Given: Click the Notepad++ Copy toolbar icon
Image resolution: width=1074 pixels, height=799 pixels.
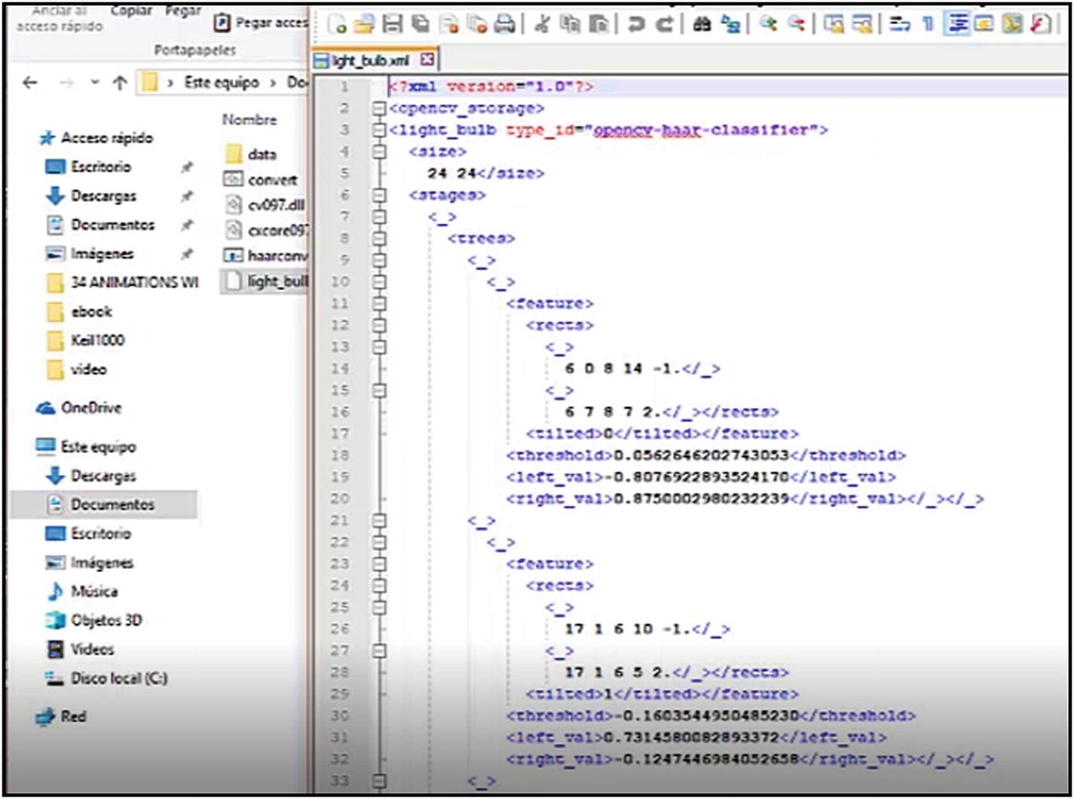Looking at the screenshot, I should pyautogui.click(x=571, y=24).
